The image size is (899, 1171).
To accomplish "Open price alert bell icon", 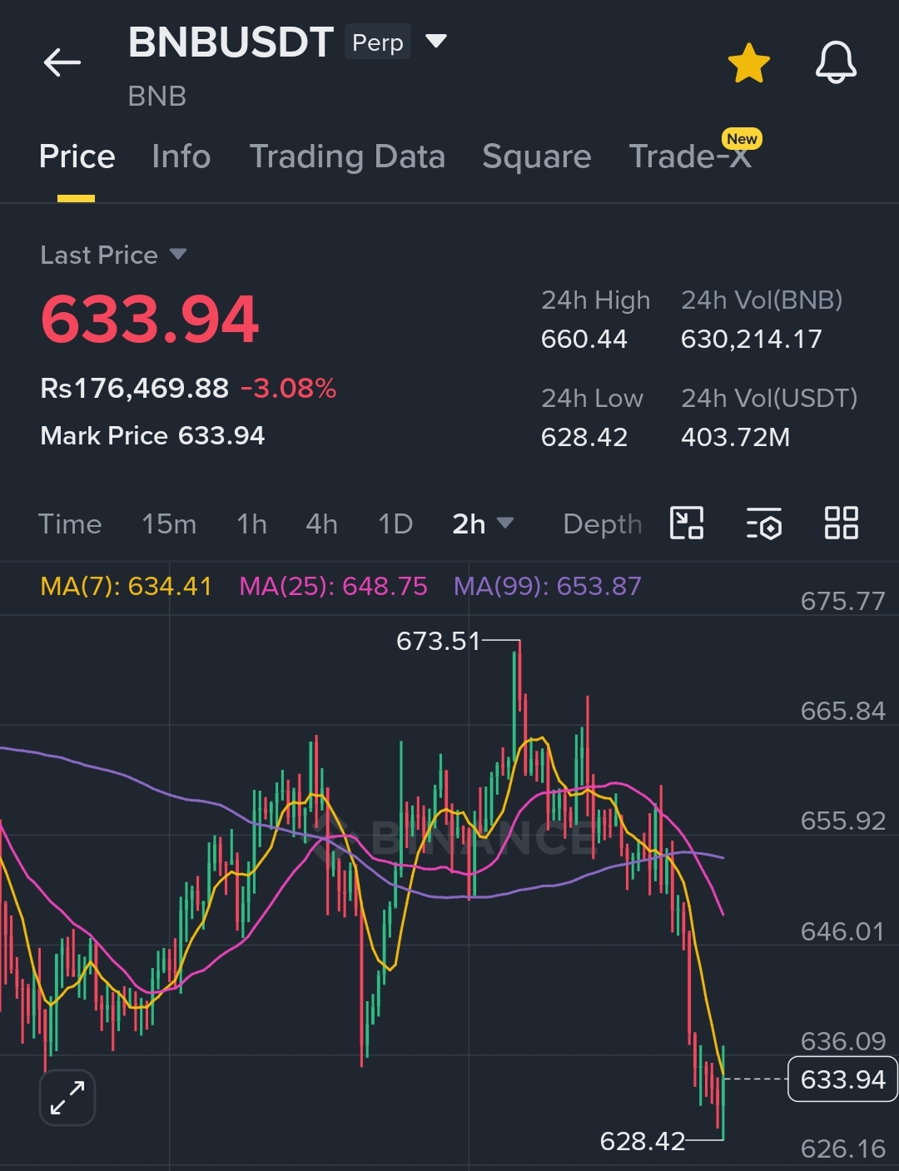I will click(x=836, y=62).
